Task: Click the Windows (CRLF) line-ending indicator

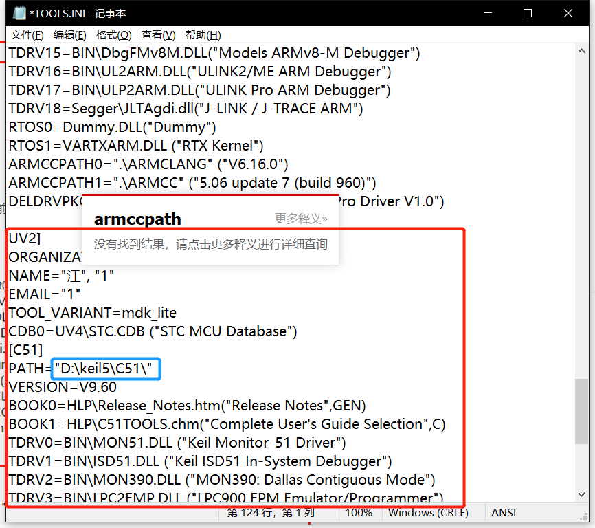Action: 428,512
